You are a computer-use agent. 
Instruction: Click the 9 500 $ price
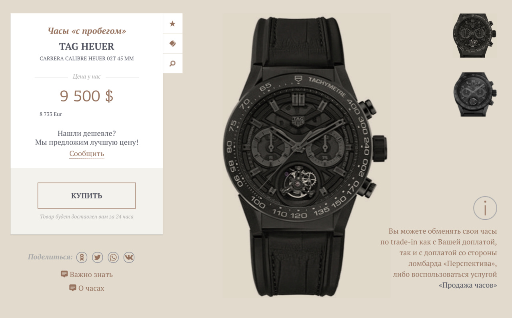point(87,96)
